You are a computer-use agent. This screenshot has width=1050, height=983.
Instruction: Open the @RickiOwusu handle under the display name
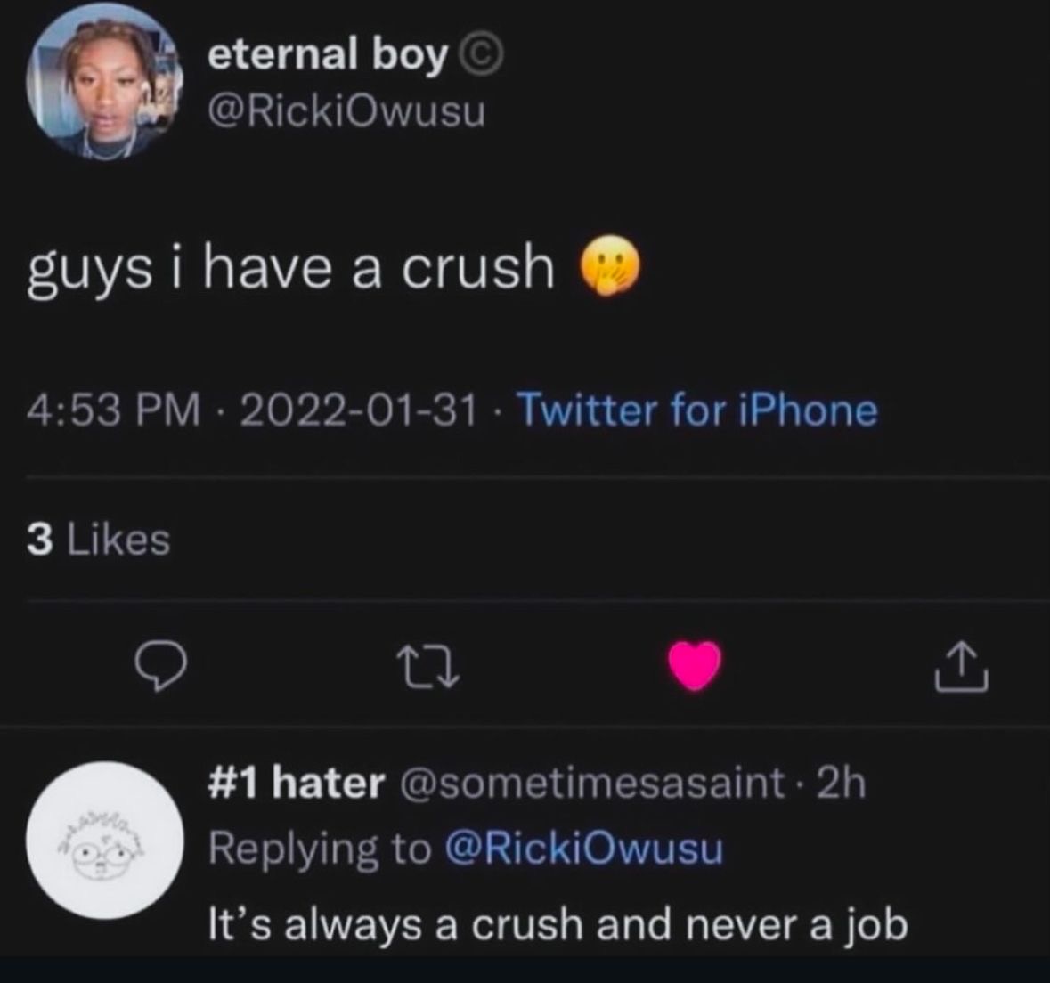point(346,112)
